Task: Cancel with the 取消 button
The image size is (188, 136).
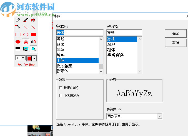Action: coord(176,43)
